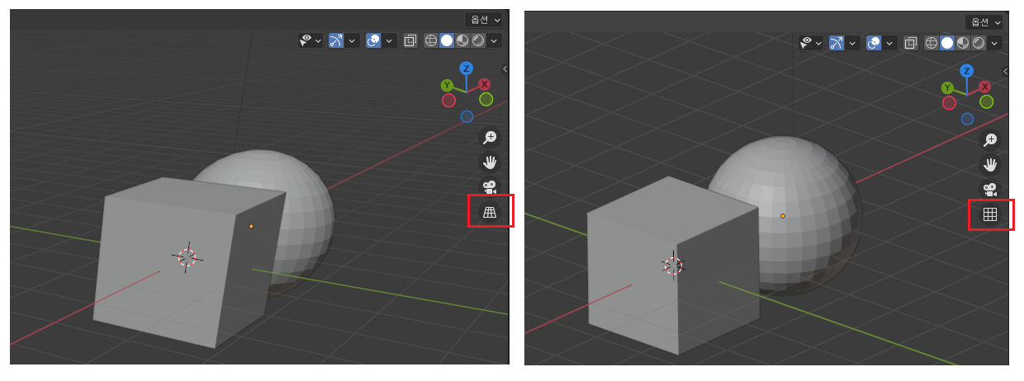Expand gizmo options arrow in left viewport
The width and height of the screenshot is (1024, 381).
(x=352, y=40)
